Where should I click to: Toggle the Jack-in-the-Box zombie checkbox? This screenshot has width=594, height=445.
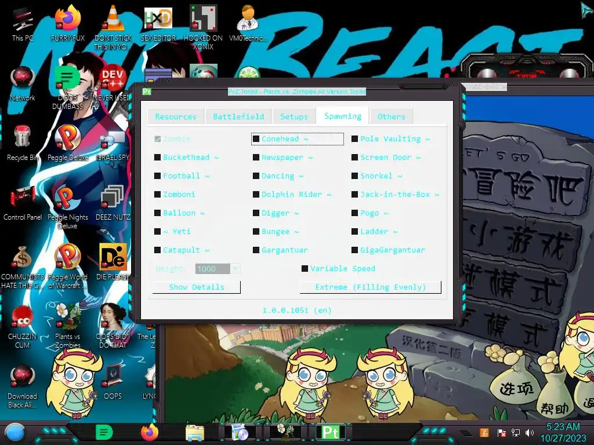pyautogui.click(x=354, y=195)
